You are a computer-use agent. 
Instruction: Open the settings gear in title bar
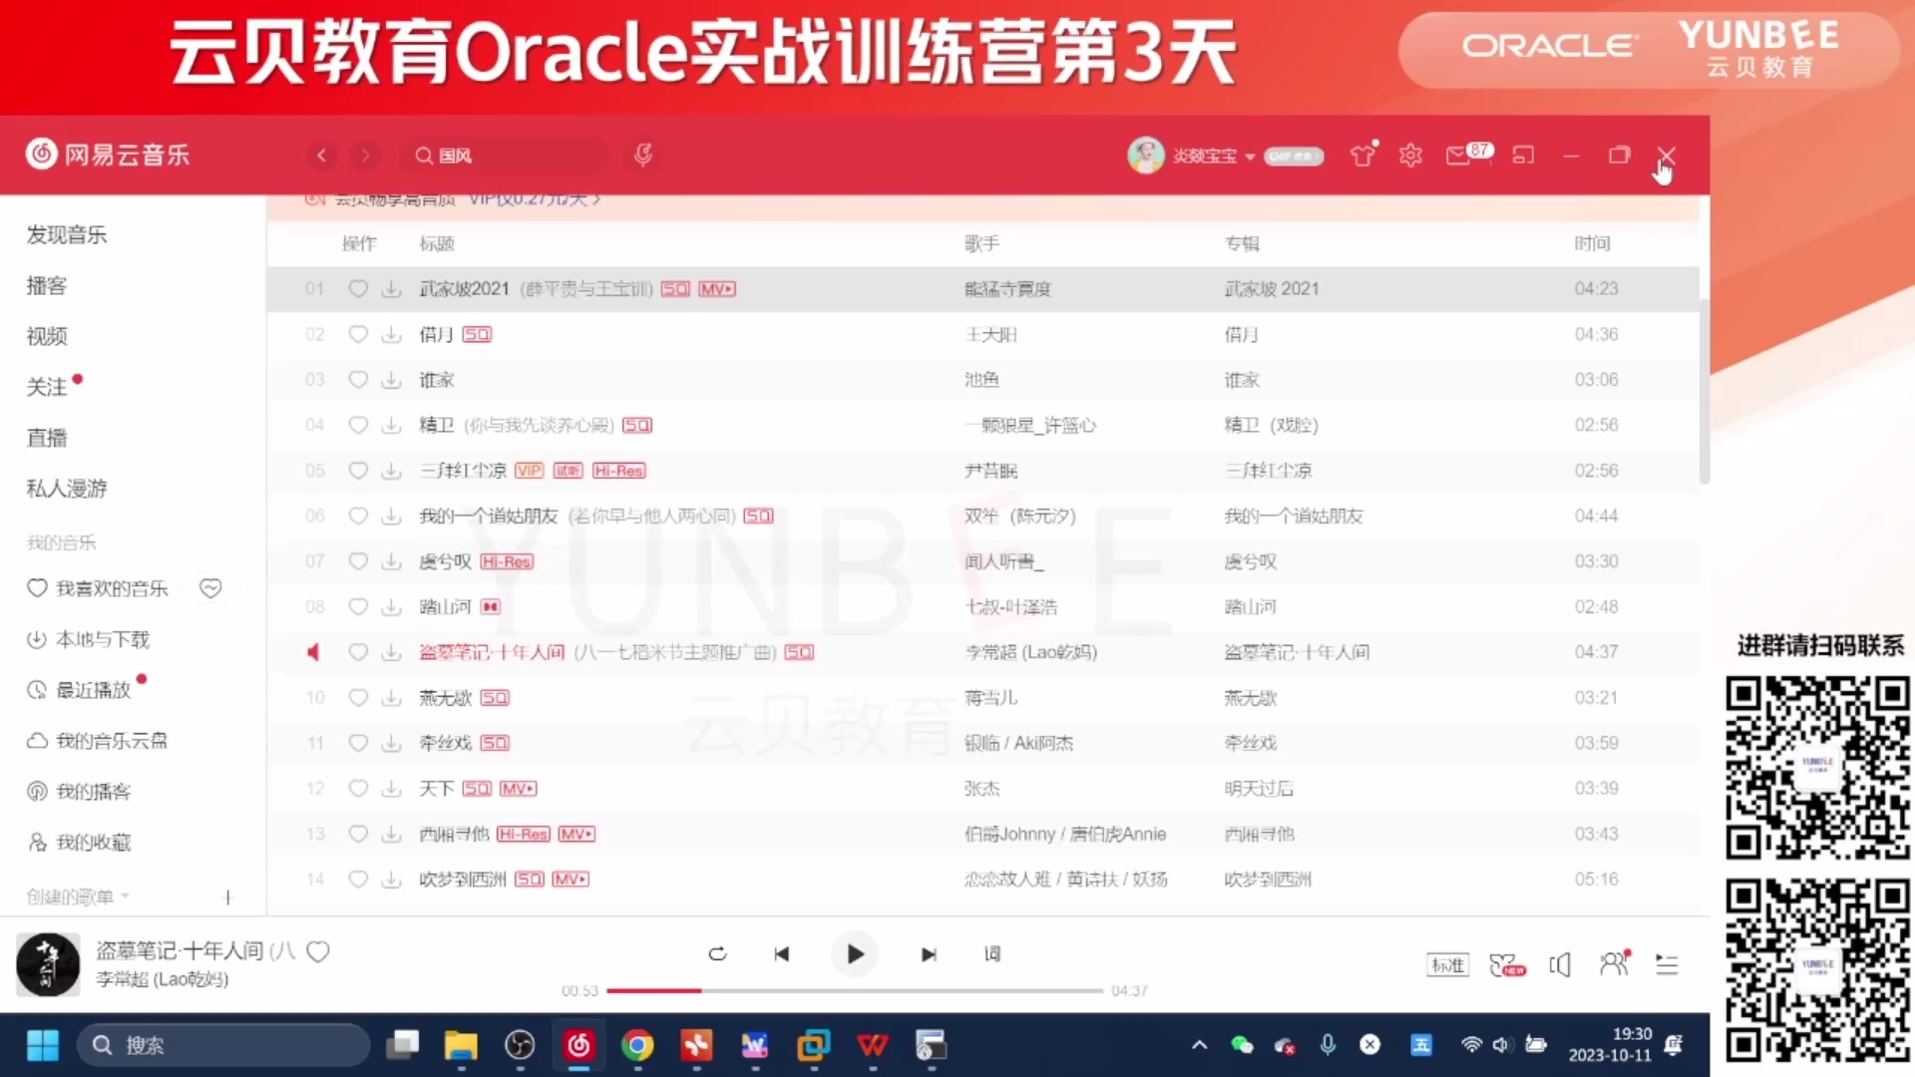click(1409, 155)
